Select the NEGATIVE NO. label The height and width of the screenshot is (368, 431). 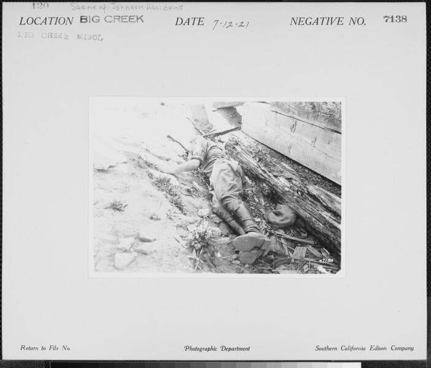pyautogui.click(x=328, y=21)
